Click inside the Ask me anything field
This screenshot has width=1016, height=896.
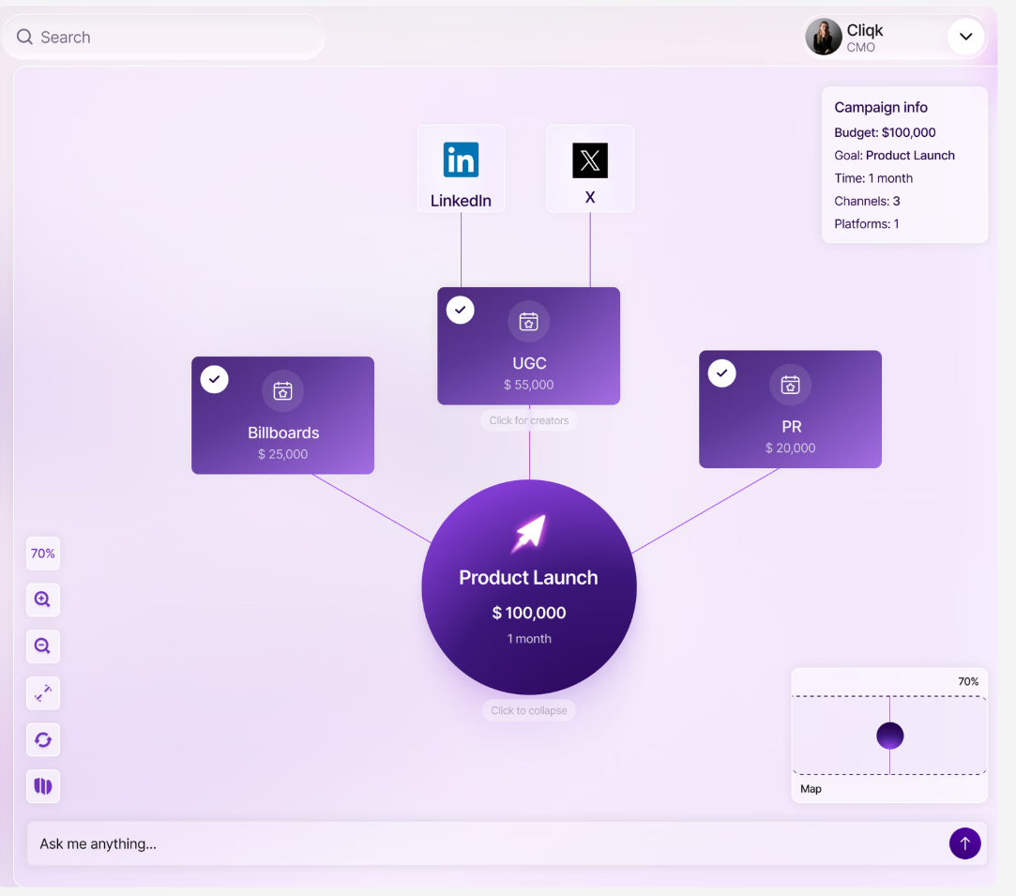click(x=375, y=843)
